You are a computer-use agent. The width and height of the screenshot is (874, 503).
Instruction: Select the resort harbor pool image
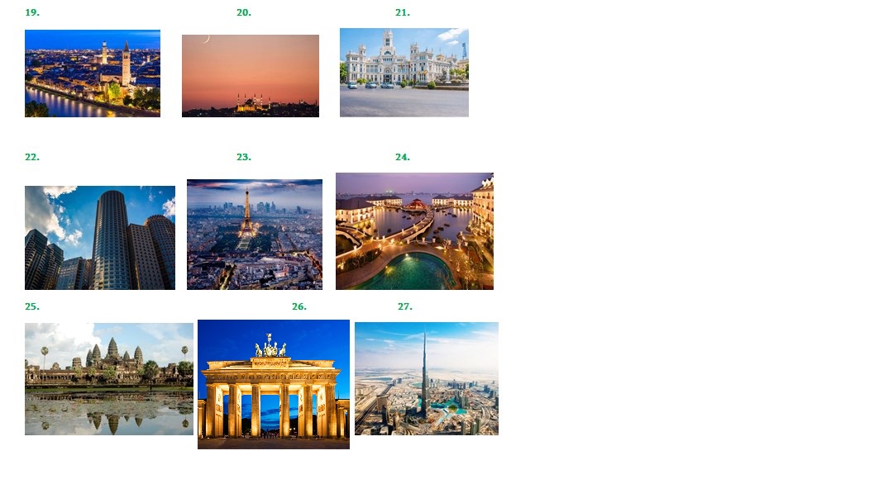(x=415, y=231)
